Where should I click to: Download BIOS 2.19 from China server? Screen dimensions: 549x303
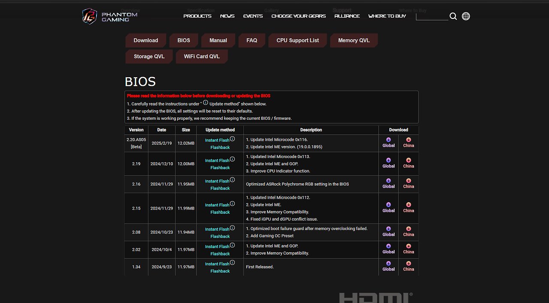coord(409,163)
